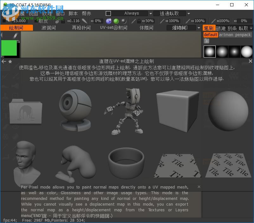Image resolution: width=254 pixels, height=223 pixels.
Task: Open the folder thumbnail to load a mesh
Action: pyautogui.click(x=26, y=111)
